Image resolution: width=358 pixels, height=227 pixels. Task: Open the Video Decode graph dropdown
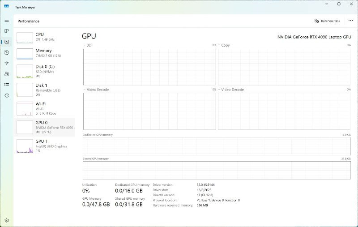220,90
